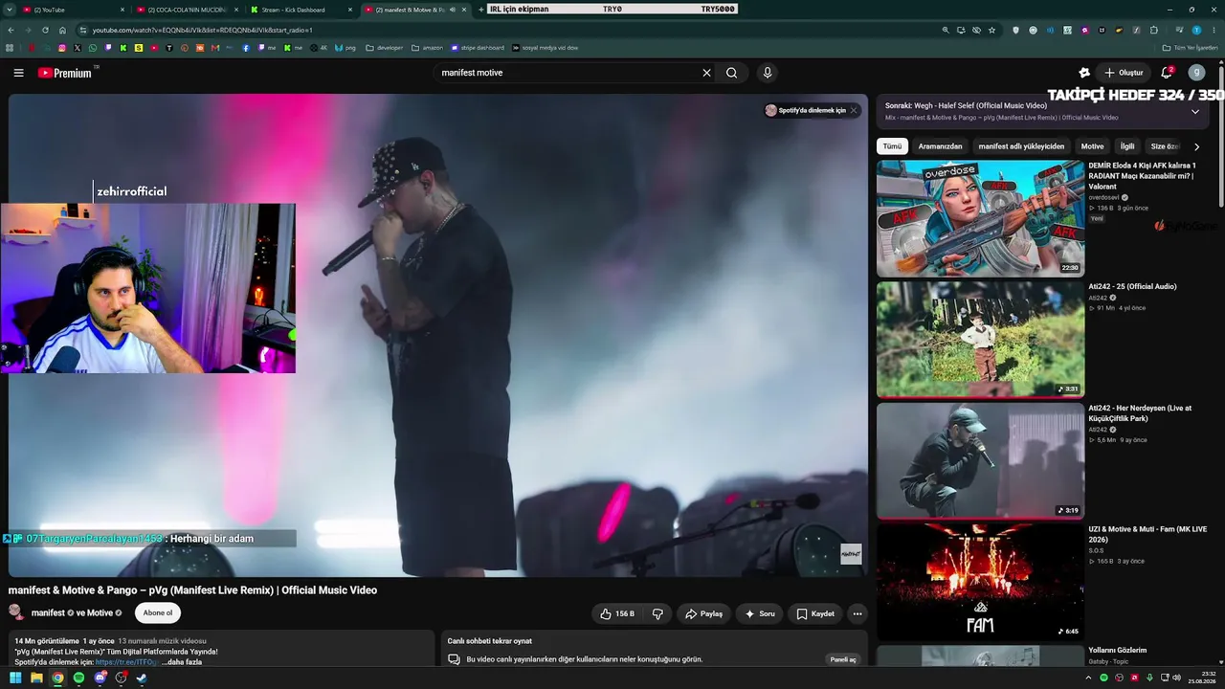Open the tab search dropdown arrow
This screenshot has height=689, width=1225.
coord(11,10)
